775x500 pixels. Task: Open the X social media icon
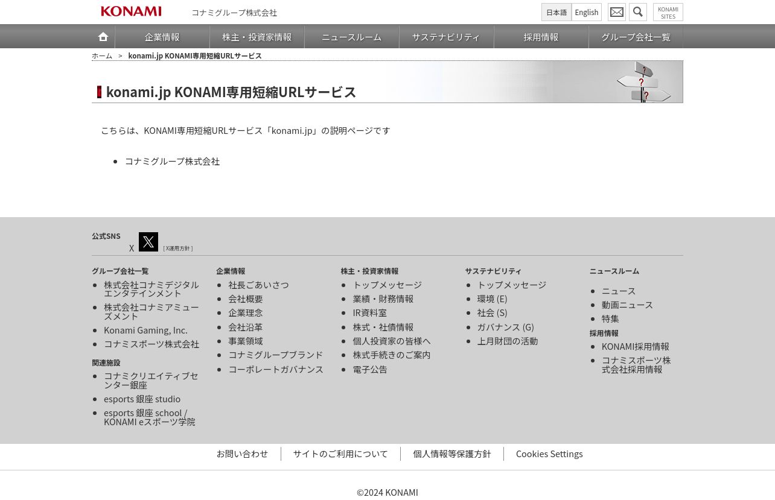click(x=148, y=242)
